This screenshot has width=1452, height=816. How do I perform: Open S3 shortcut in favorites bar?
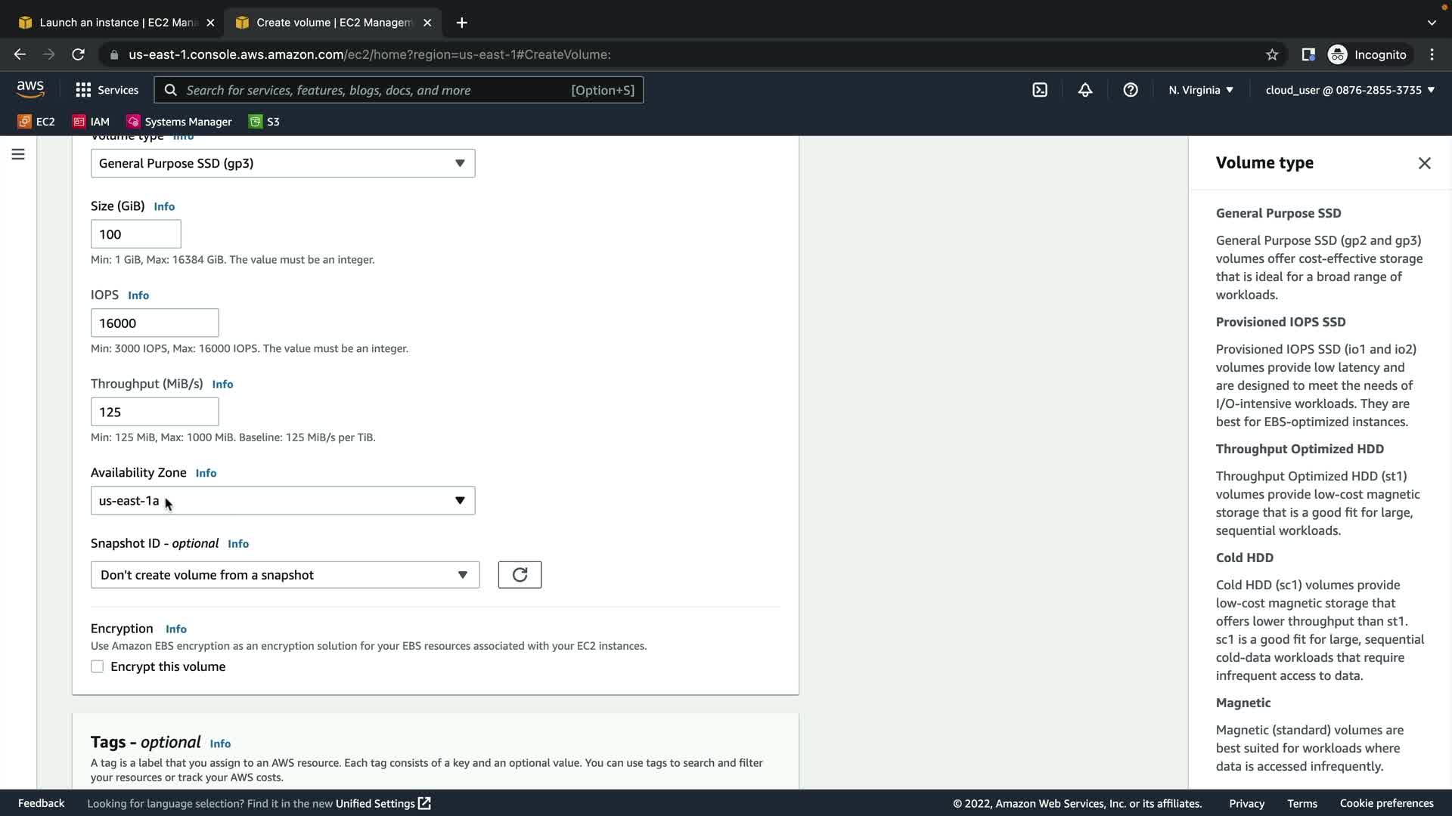pos(264,122)
